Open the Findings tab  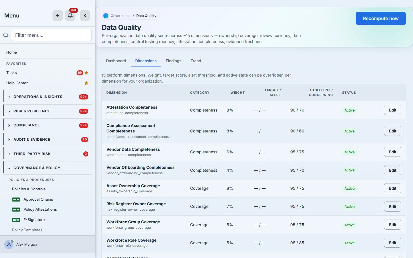pos(174,61)
